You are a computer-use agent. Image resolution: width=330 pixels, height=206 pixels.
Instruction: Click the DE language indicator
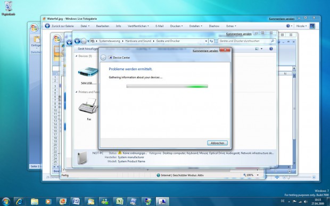coord(282,202)
